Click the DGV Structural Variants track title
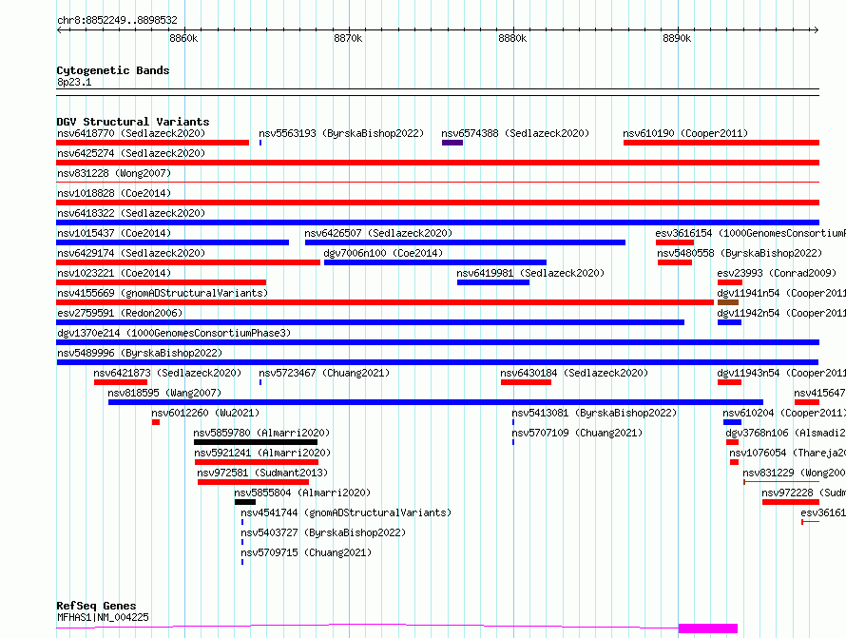This screenshot has height=638, width=846. tap(133, 122)
